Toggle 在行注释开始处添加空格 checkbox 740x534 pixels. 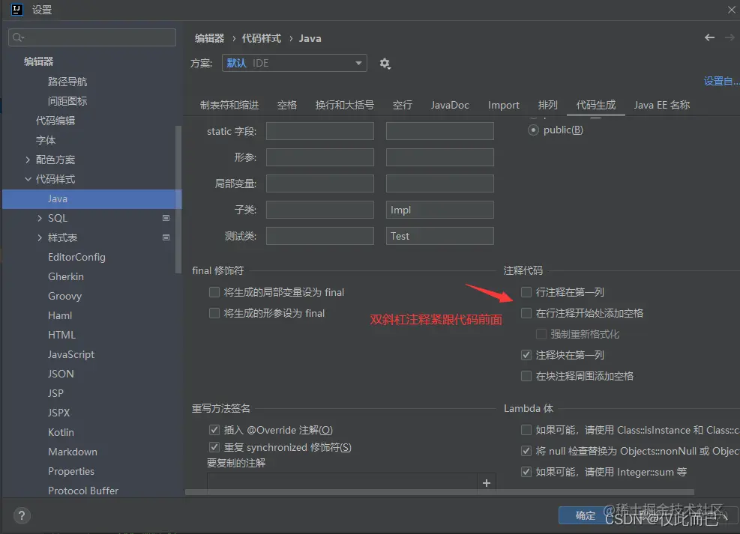[x=526, y=313]
